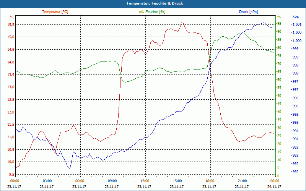This screenshot has height=191, width=306.
Task: Click the '75' humidity axis tick
Action: (279, 56)
